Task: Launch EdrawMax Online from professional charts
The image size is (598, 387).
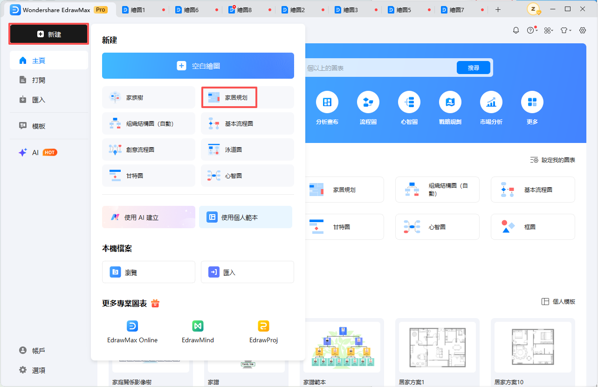Action: click(132, 326)
